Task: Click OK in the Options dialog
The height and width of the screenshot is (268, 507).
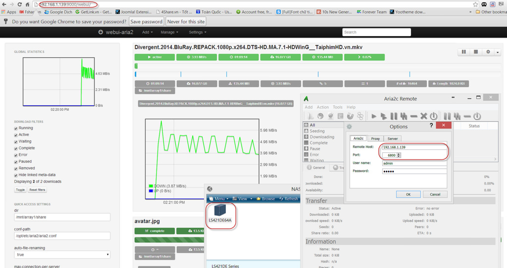Action: (x=408, y=194)
